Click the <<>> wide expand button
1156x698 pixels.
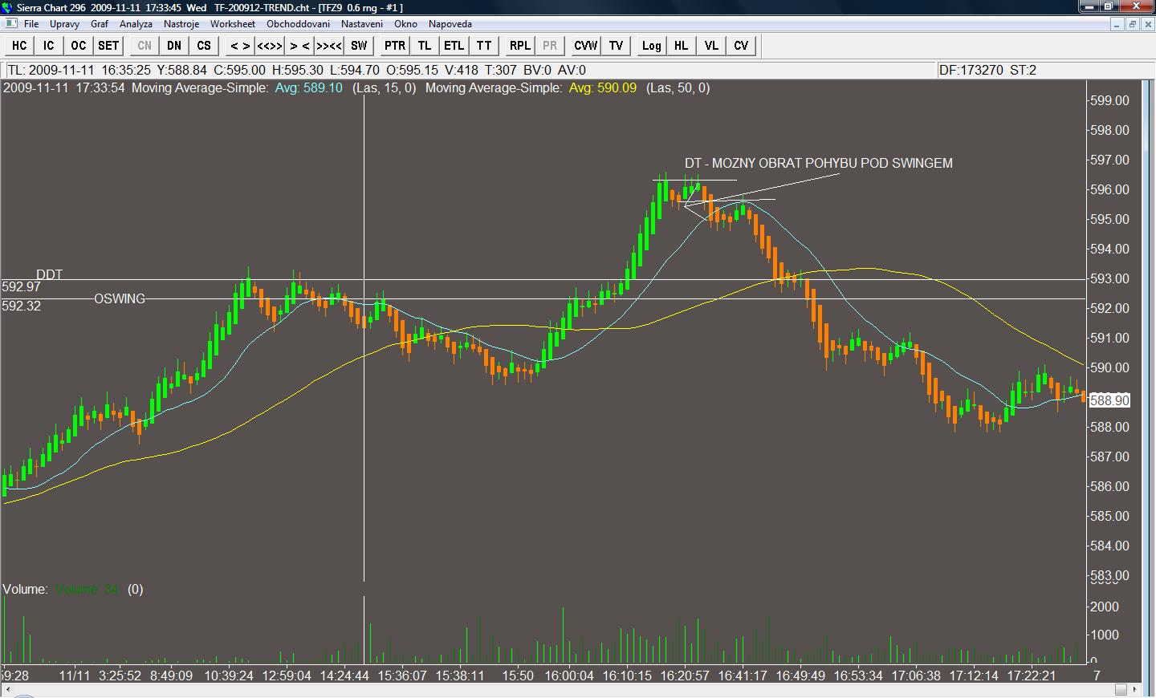pyautogui.click(x=270, y=46)
